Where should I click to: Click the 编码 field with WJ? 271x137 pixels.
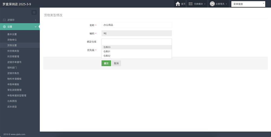[x=137, y=33]
